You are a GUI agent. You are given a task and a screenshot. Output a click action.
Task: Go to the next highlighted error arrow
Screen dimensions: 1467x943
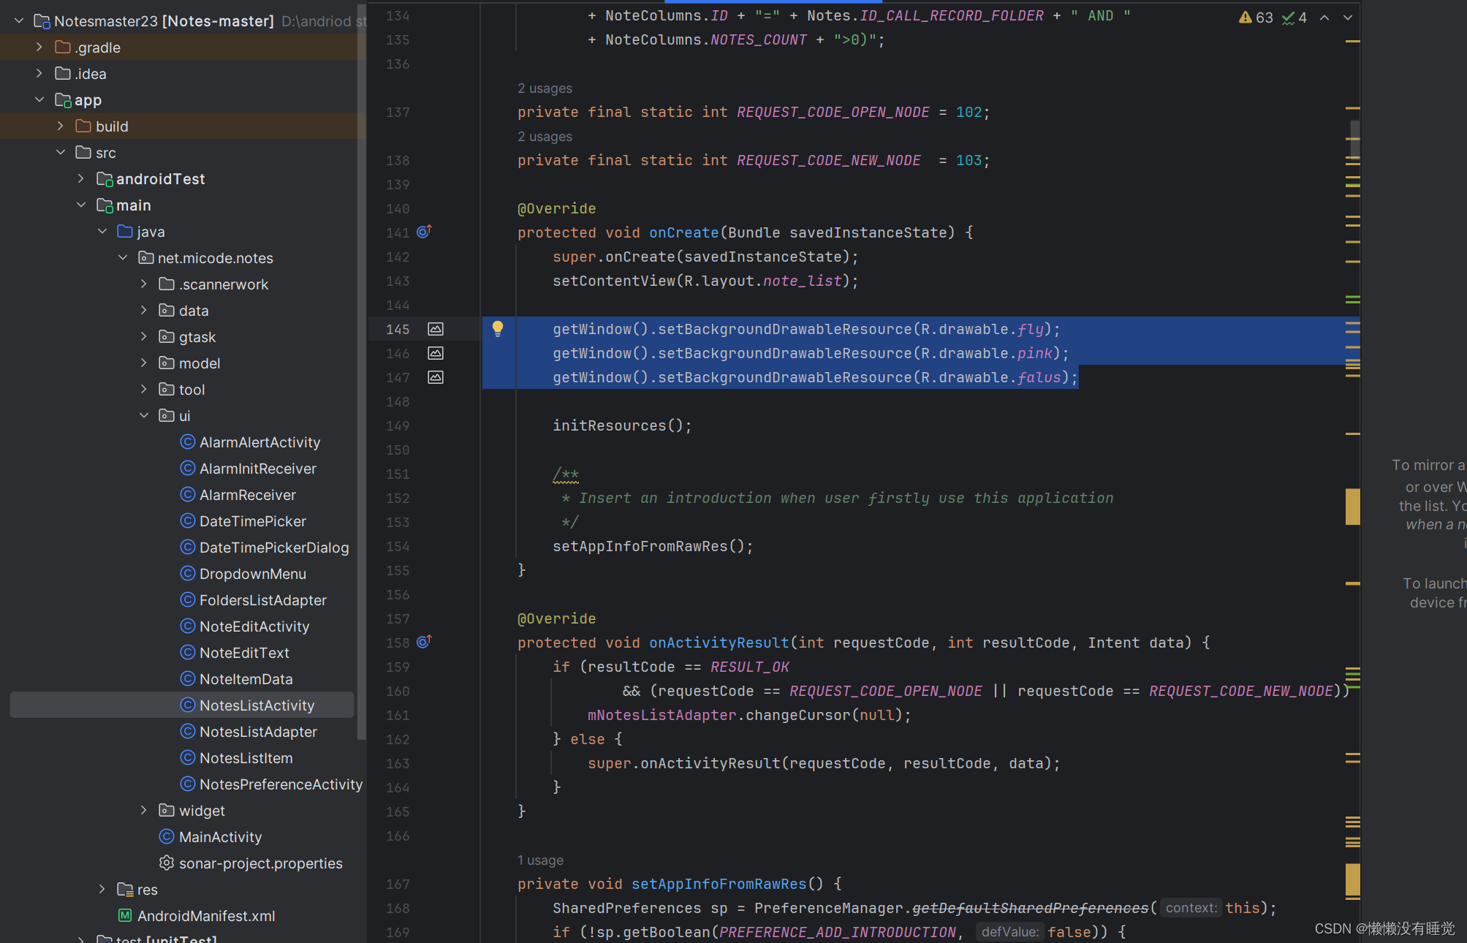(1348, 18)
